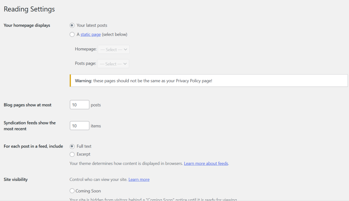Screen dimensions: 349x201
Task: Select the "Your latest posts" radio option
Action: 72,25
